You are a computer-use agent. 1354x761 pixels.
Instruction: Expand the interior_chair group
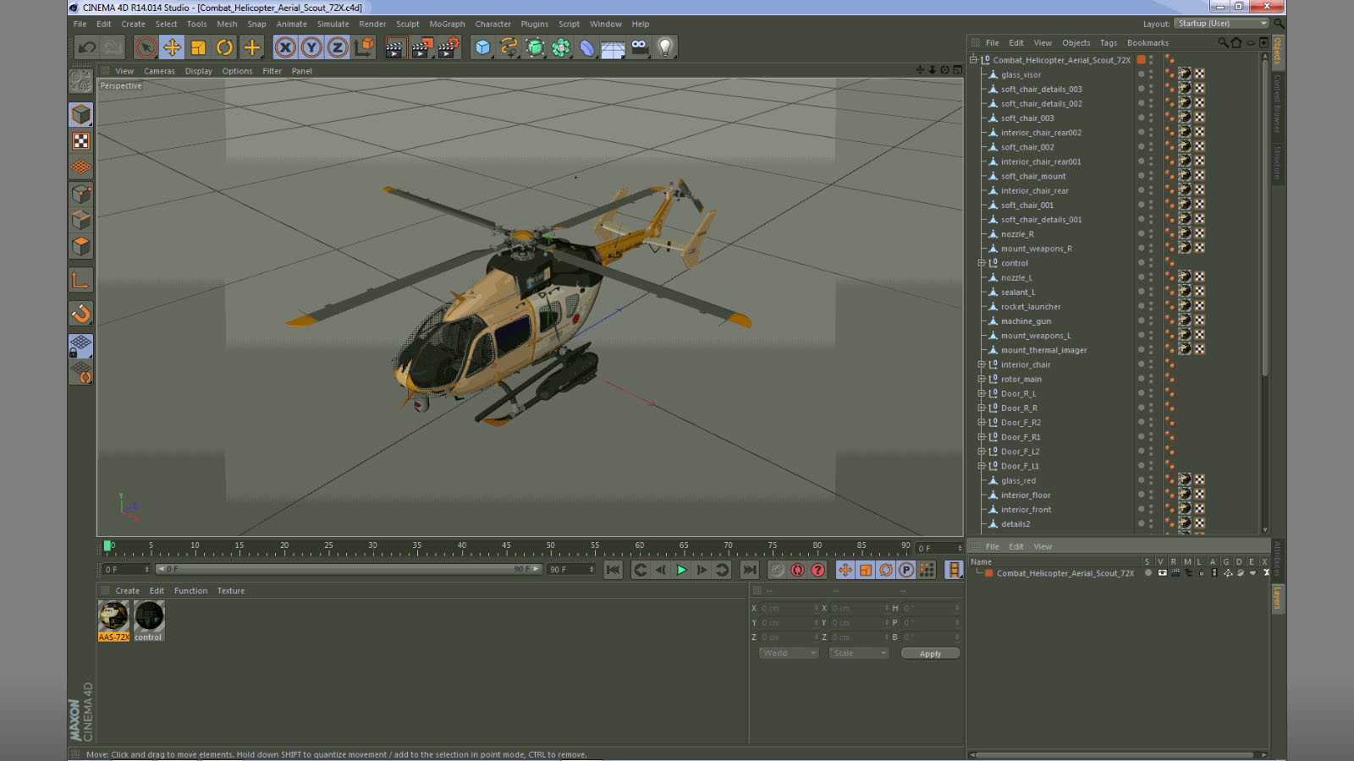coord(981,364)
